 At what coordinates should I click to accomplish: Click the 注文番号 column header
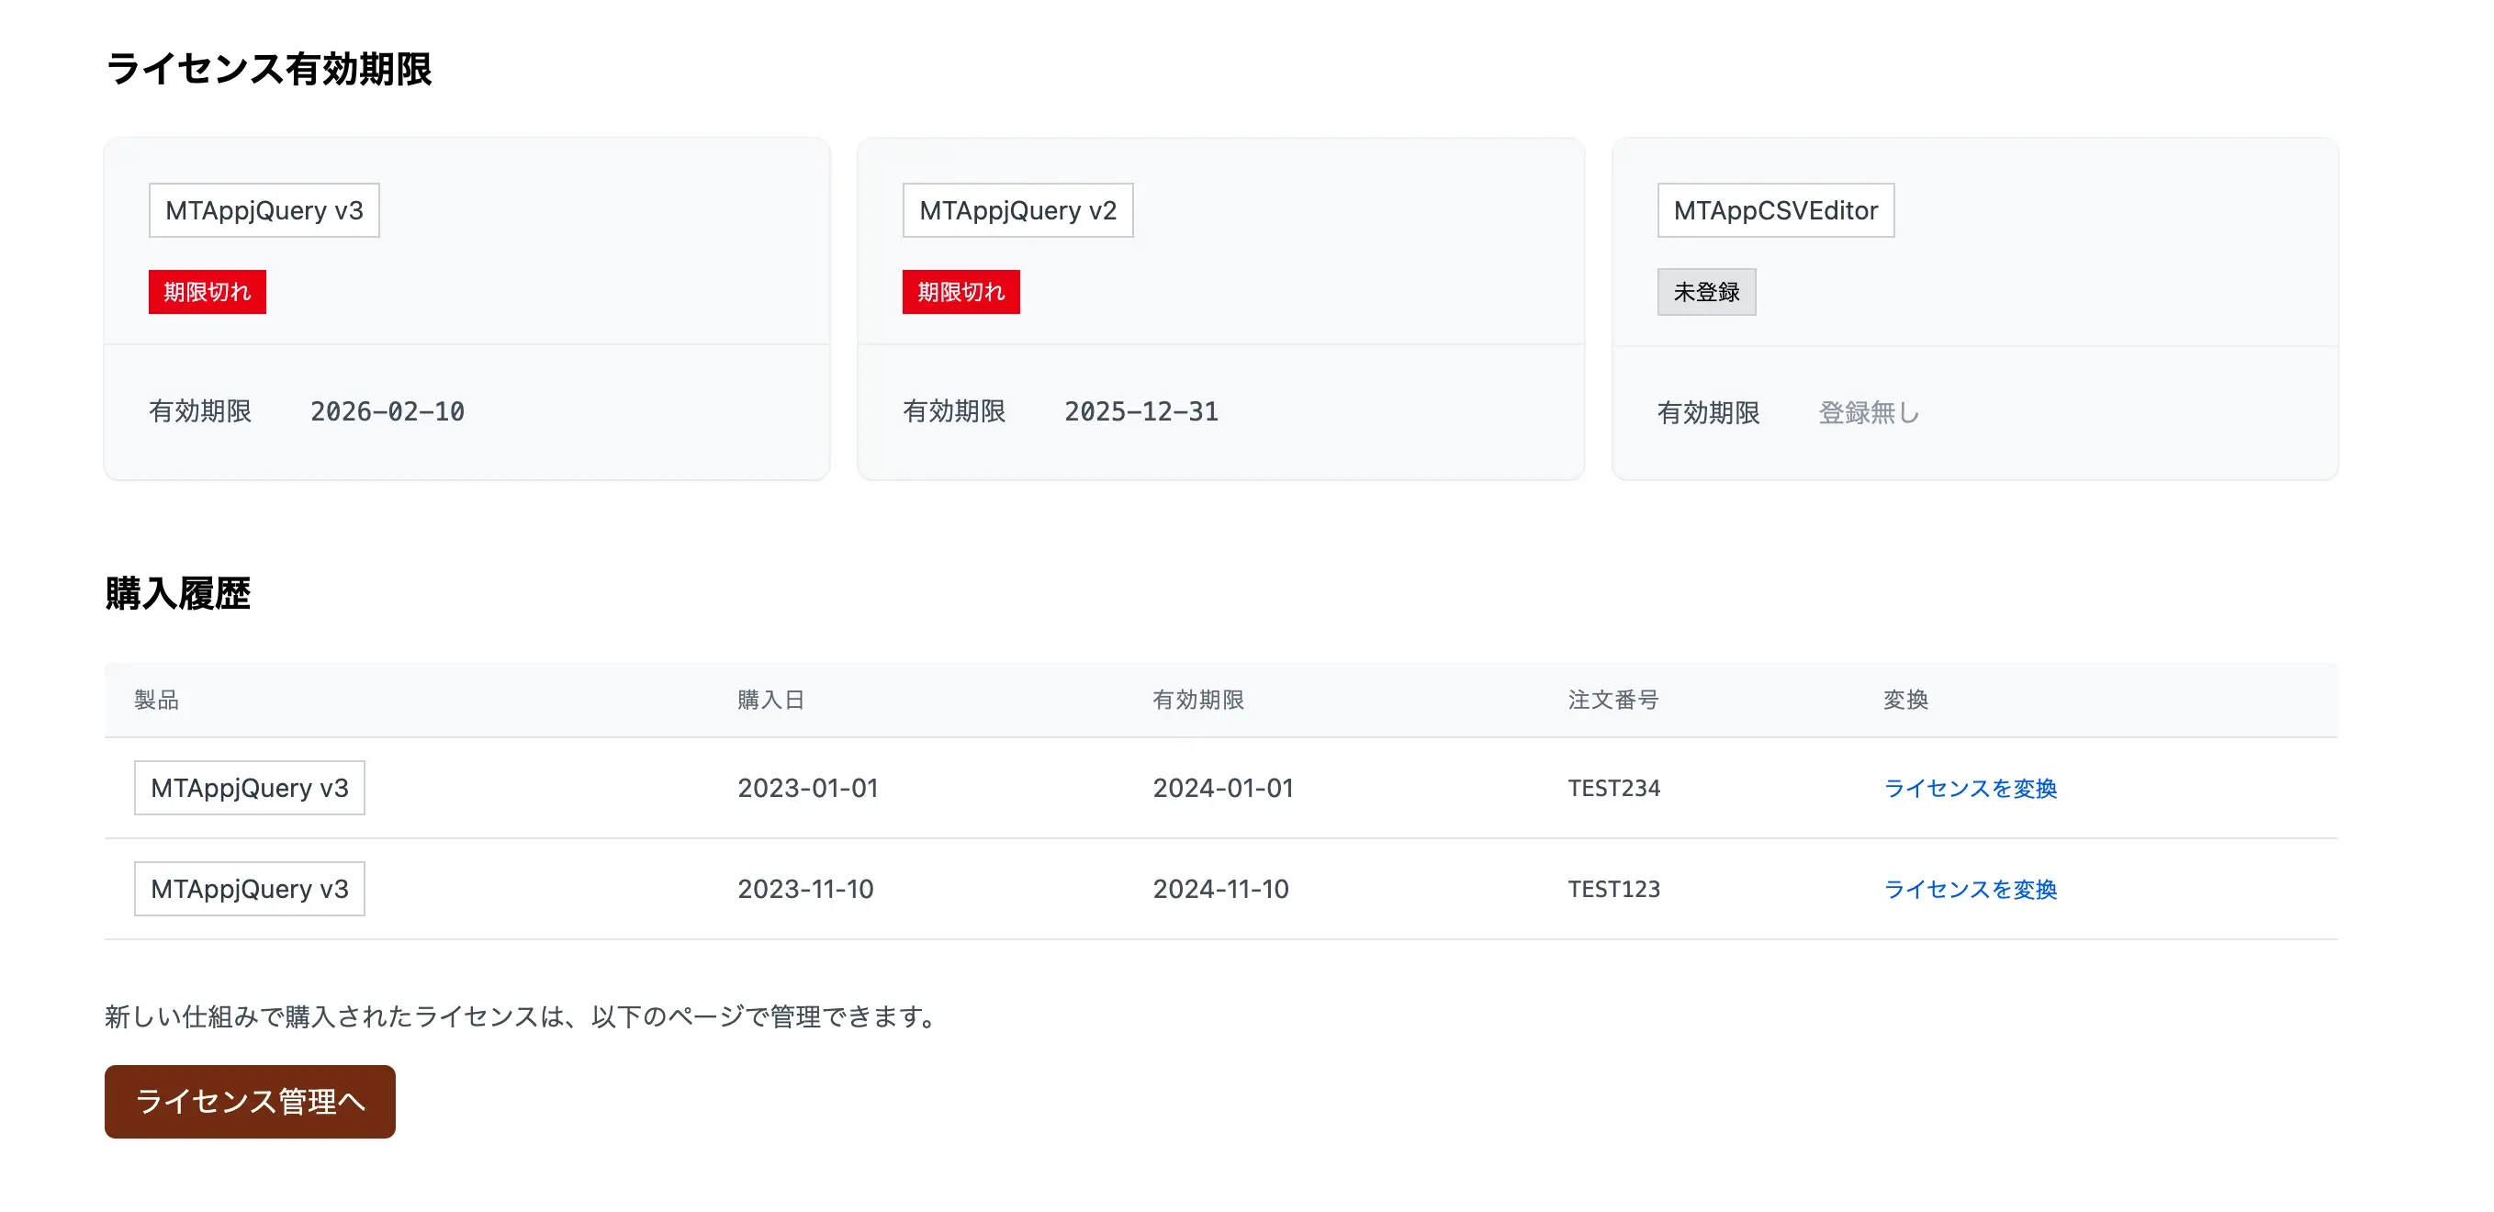point(1613,700)
